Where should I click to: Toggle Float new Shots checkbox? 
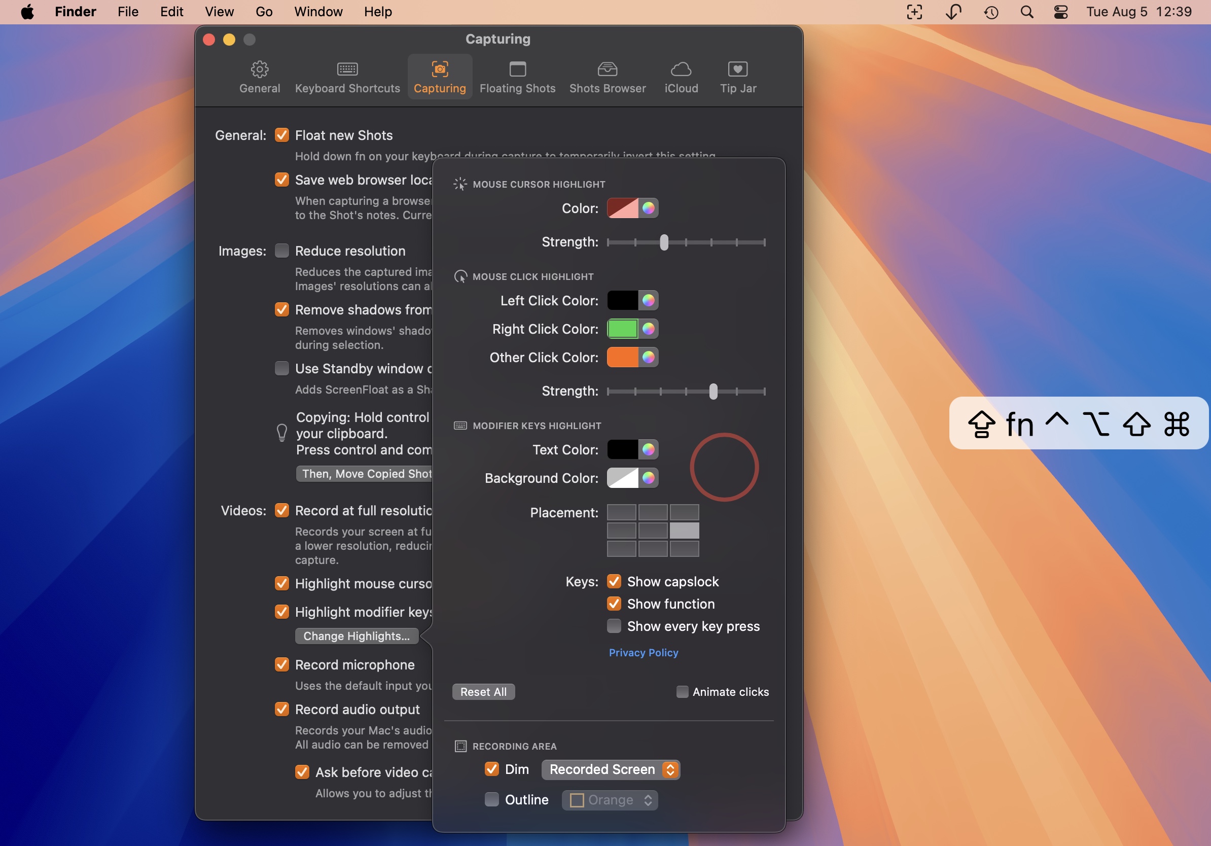pos(281,135)
